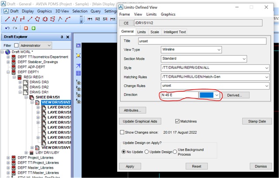Select the dashed line drawing tool
The width and height of the screenshot is (279, 178).
point(30,19)
